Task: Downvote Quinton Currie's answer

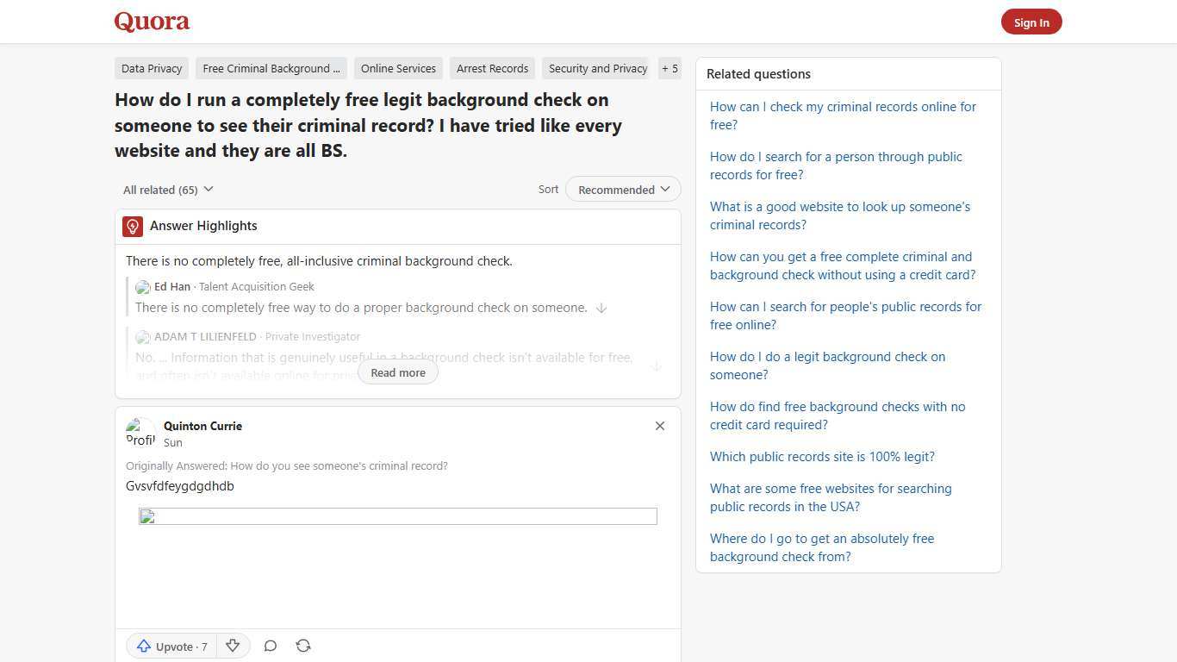Action: [232, 646]
